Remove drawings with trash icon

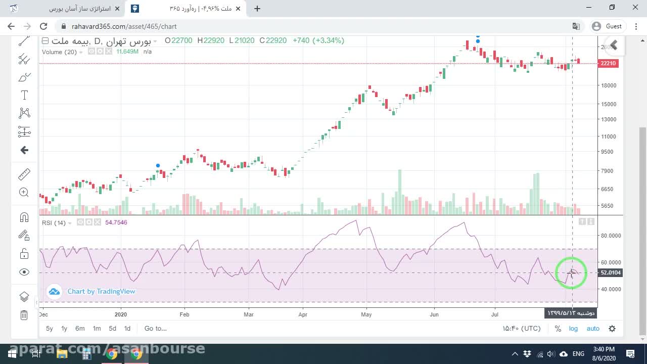[24, 315]
